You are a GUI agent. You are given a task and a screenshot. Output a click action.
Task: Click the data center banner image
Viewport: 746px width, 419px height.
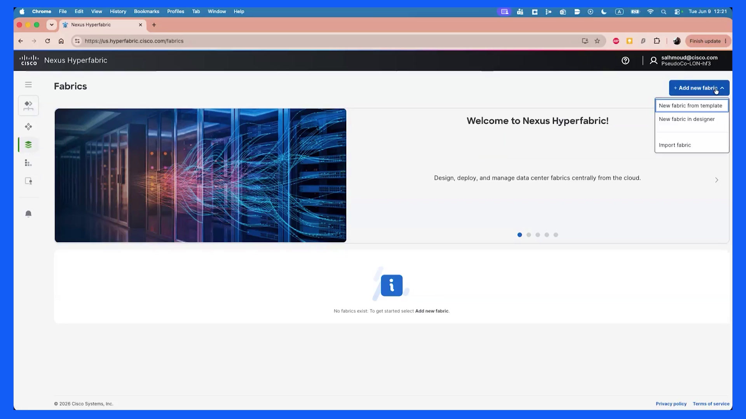[x=200, y=175]
